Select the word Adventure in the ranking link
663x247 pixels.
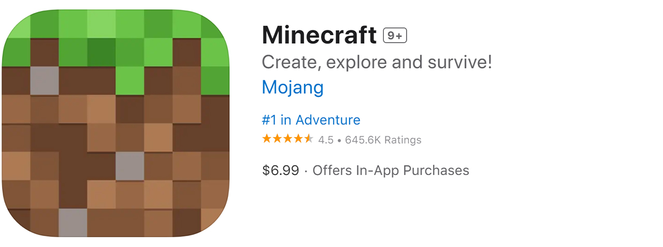[x=328, y=120]
